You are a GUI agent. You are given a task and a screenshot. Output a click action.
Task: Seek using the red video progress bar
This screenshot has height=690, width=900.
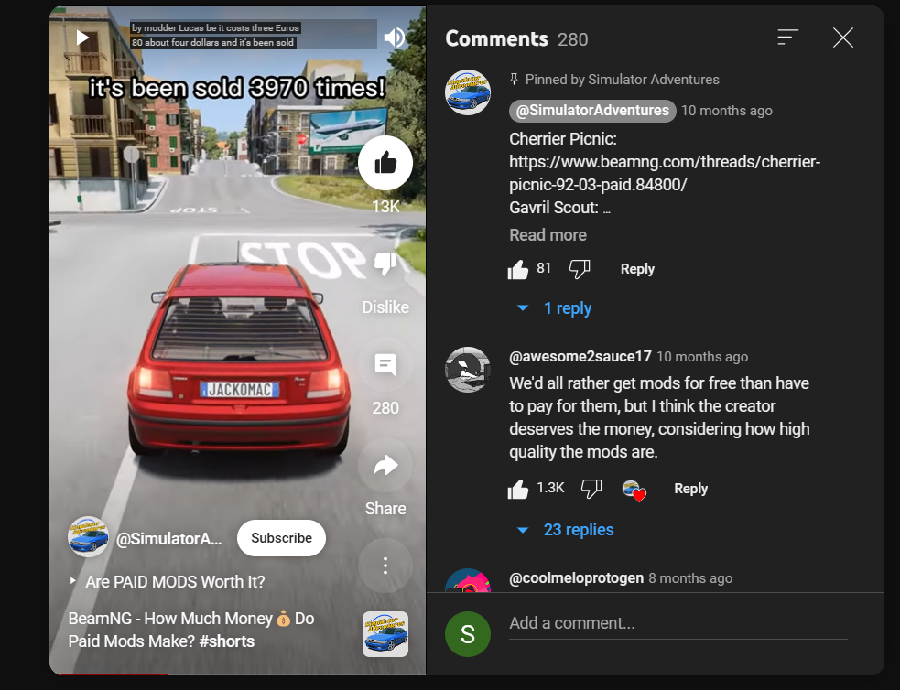tap(238, 674)
